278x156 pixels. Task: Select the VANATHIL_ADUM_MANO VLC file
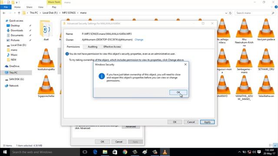tap(244, 88)
